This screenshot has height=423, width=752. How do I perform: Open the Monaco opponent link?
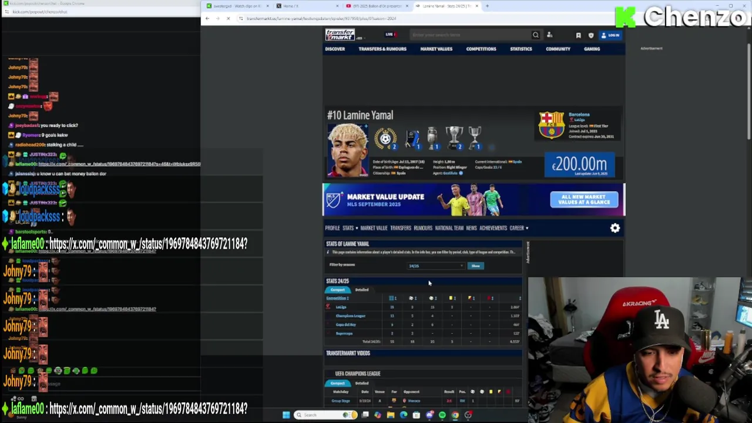[414, 401]
